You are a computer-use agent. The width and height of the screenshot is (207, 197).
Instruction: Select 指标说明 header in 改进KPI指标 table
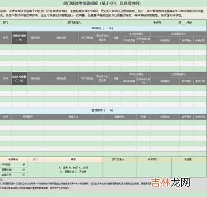point(61,78)
